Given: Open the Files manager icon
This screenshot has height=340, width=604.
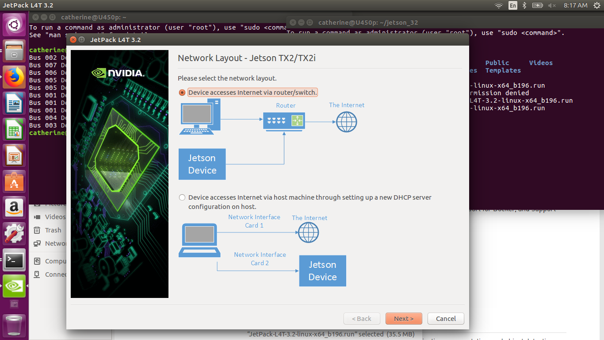Looking at the screenshot, I should (x=14, y=51).
